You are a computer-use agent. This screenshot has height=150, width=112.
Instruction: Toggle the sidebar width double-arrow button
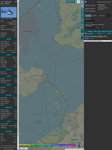tap(85, 2)
